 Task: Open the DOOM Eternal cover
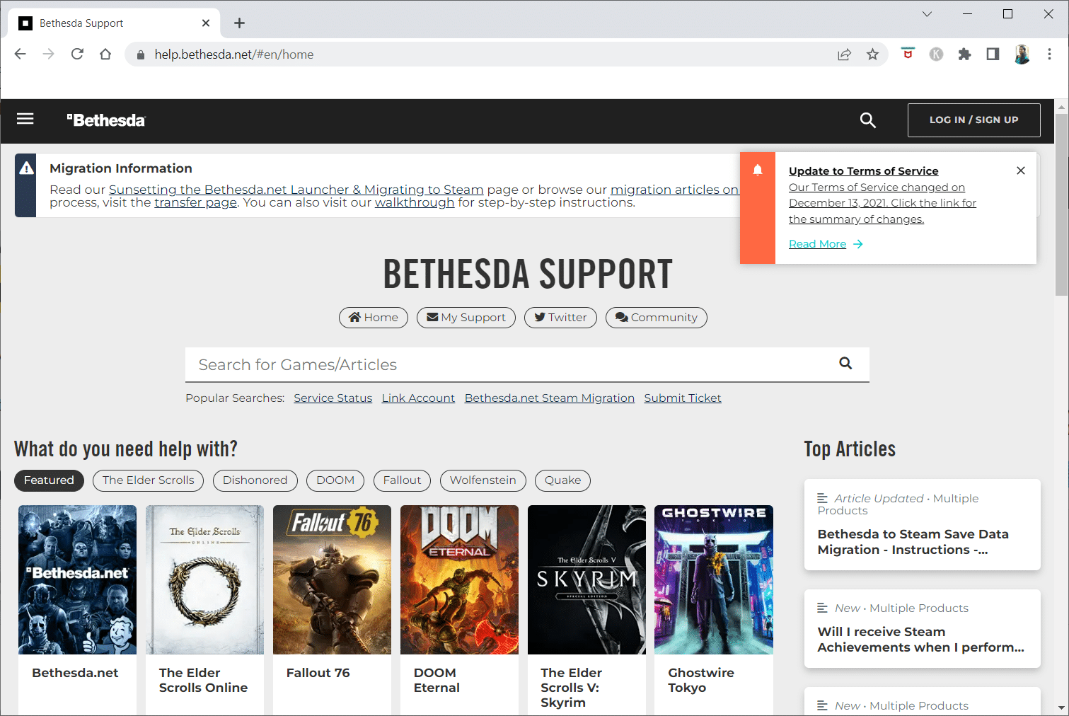[459, 579]
